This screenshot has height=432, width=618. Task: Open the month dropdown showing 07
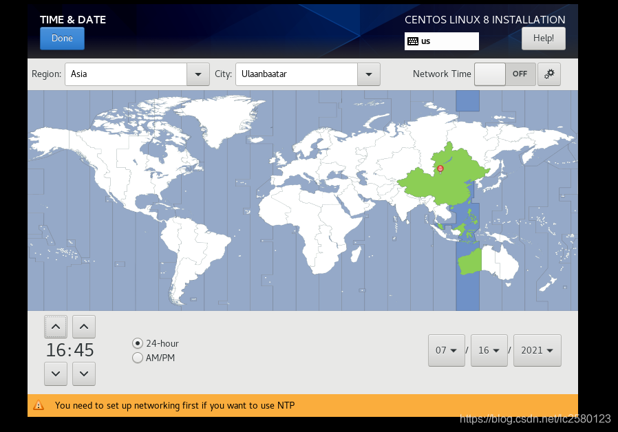(x=446, y=350)
